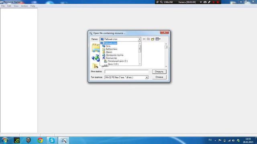Stop the recording with red stop icon
The height and width of the screenshot is (144, 257).
218,2
